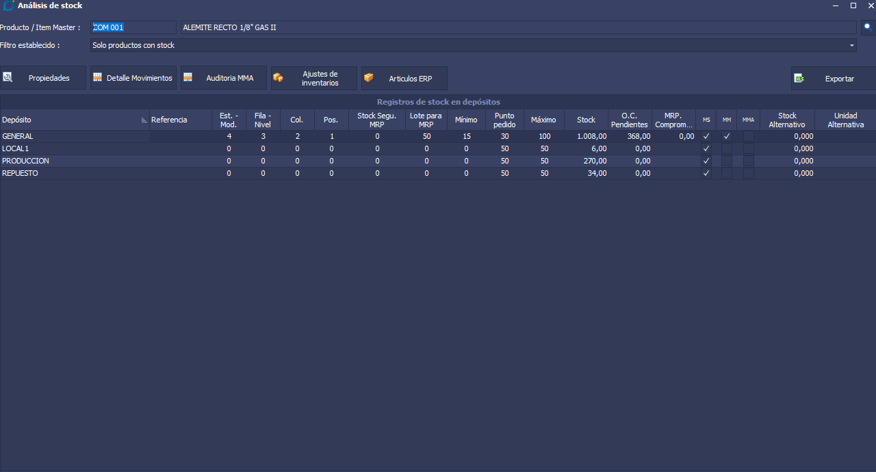The height and width of the screenshot is (472, 876).
Task: Click the Máximo column header
Action: pyautogui.click(x=544, y=120)
